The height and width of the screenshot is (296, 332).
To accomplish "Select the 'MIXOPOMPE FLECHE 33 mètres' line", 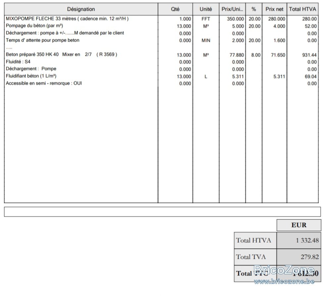I will (67, 19).
